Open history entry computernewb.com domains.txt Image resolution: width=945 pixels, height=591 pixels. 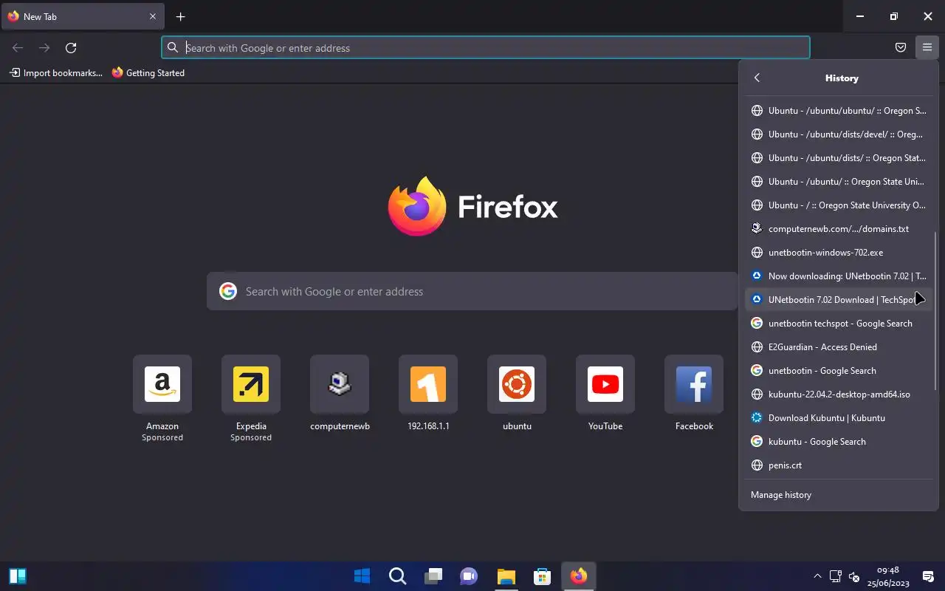pos(839,229)
